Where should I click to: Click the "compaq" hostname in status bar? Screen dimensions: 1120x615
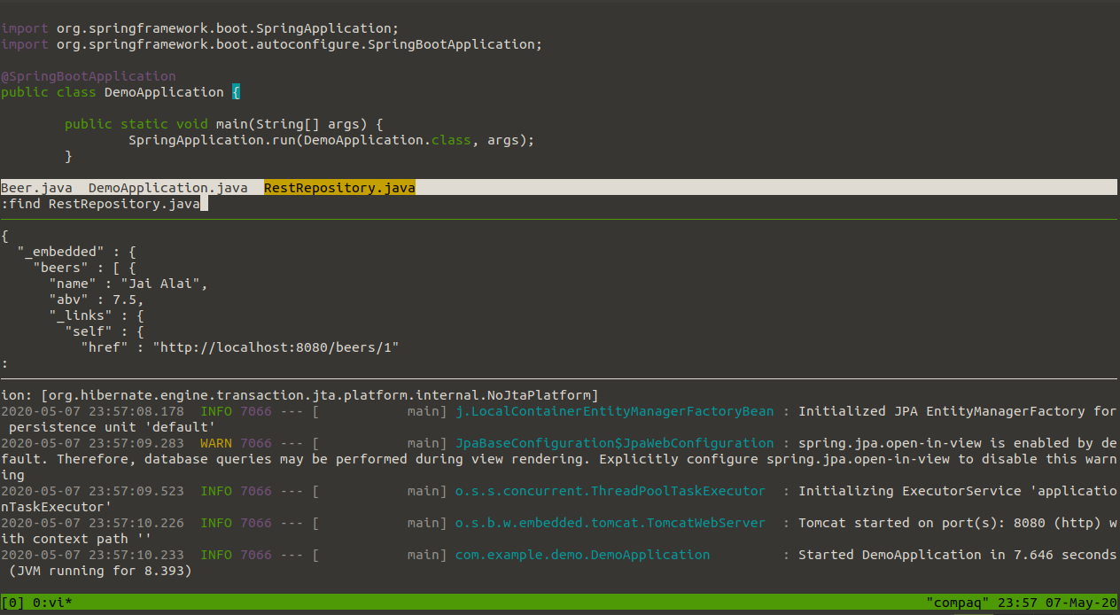pos(960,603)
